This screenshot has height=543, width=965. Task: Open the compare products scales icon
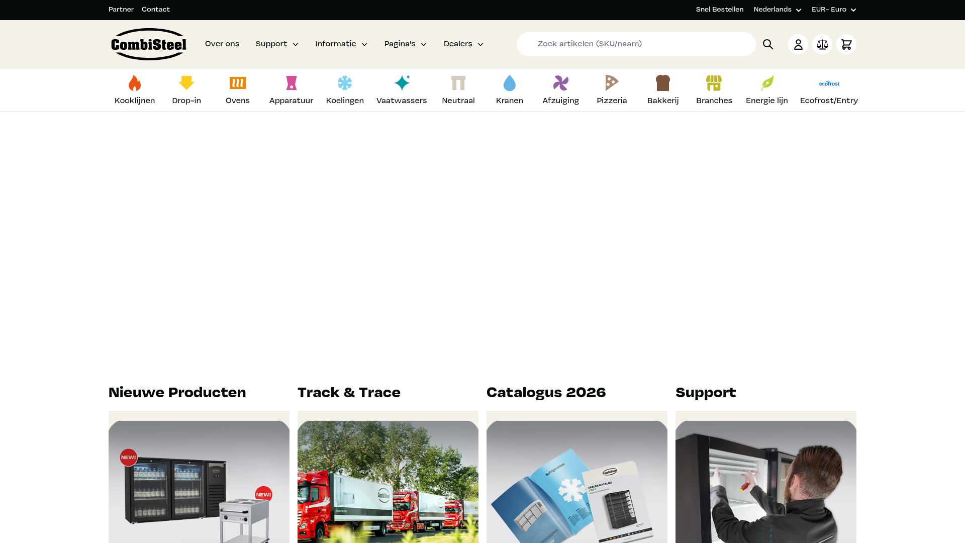point(822,44)
